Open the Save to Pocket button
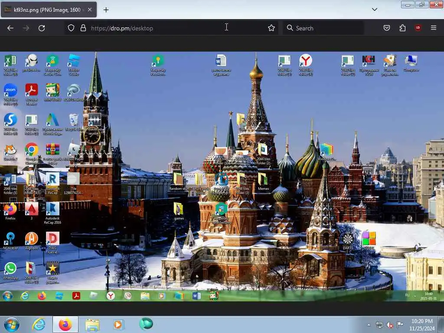Viewport: 444px width, 333px height. (x=387, y=28)
